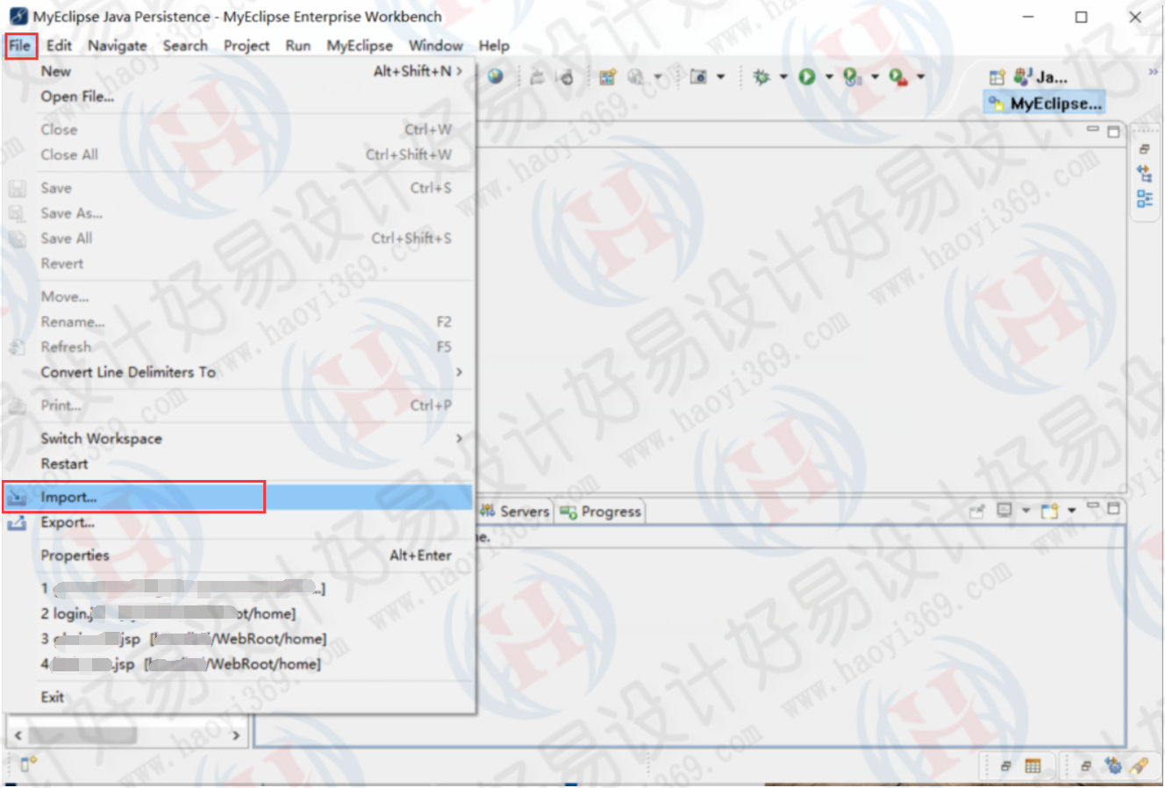1165x788 pixels.
Task: Open the Project menu
Action: coord(247,46)
